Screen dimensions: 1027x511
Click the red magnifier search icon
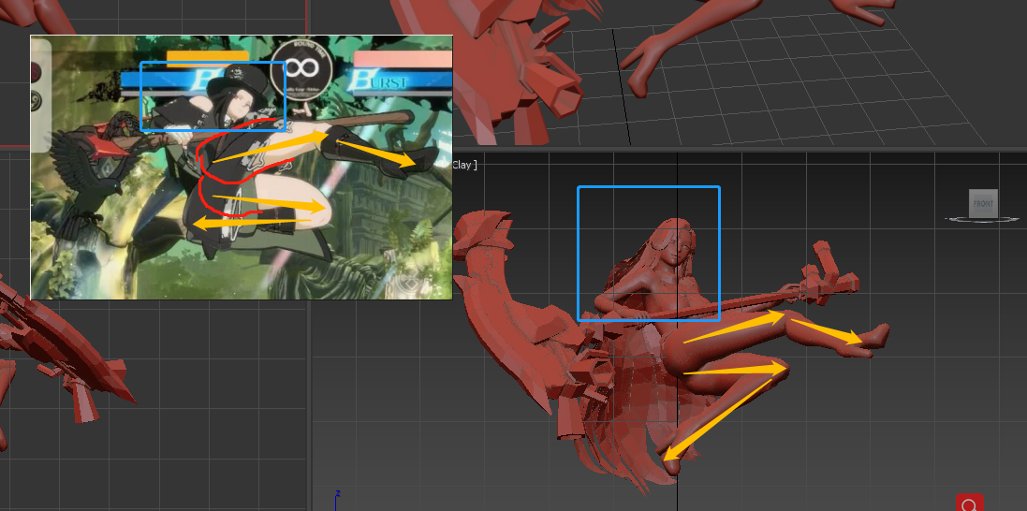pyautogui.click(x=970, y=503)
